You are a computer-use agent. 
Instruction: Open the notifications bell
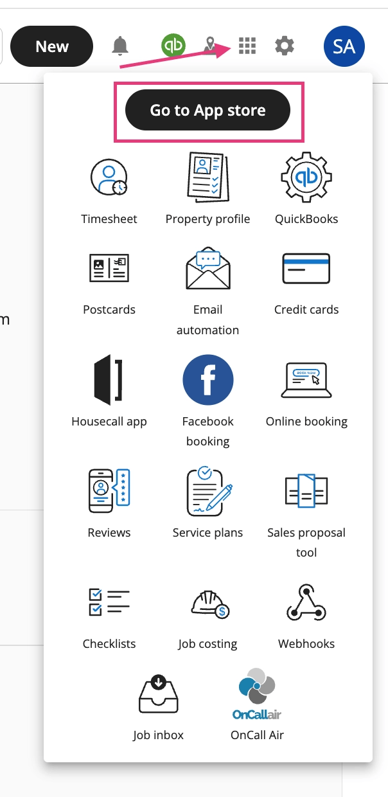click(x=120, y=46)
